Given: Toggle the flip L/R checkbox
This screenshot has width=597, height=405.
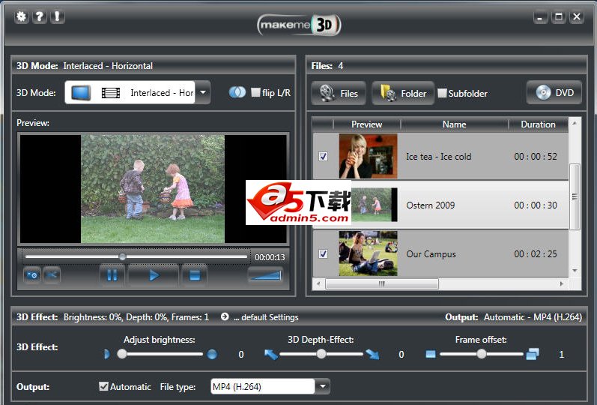Looking at the screenshot, I should tap(256, 92).
